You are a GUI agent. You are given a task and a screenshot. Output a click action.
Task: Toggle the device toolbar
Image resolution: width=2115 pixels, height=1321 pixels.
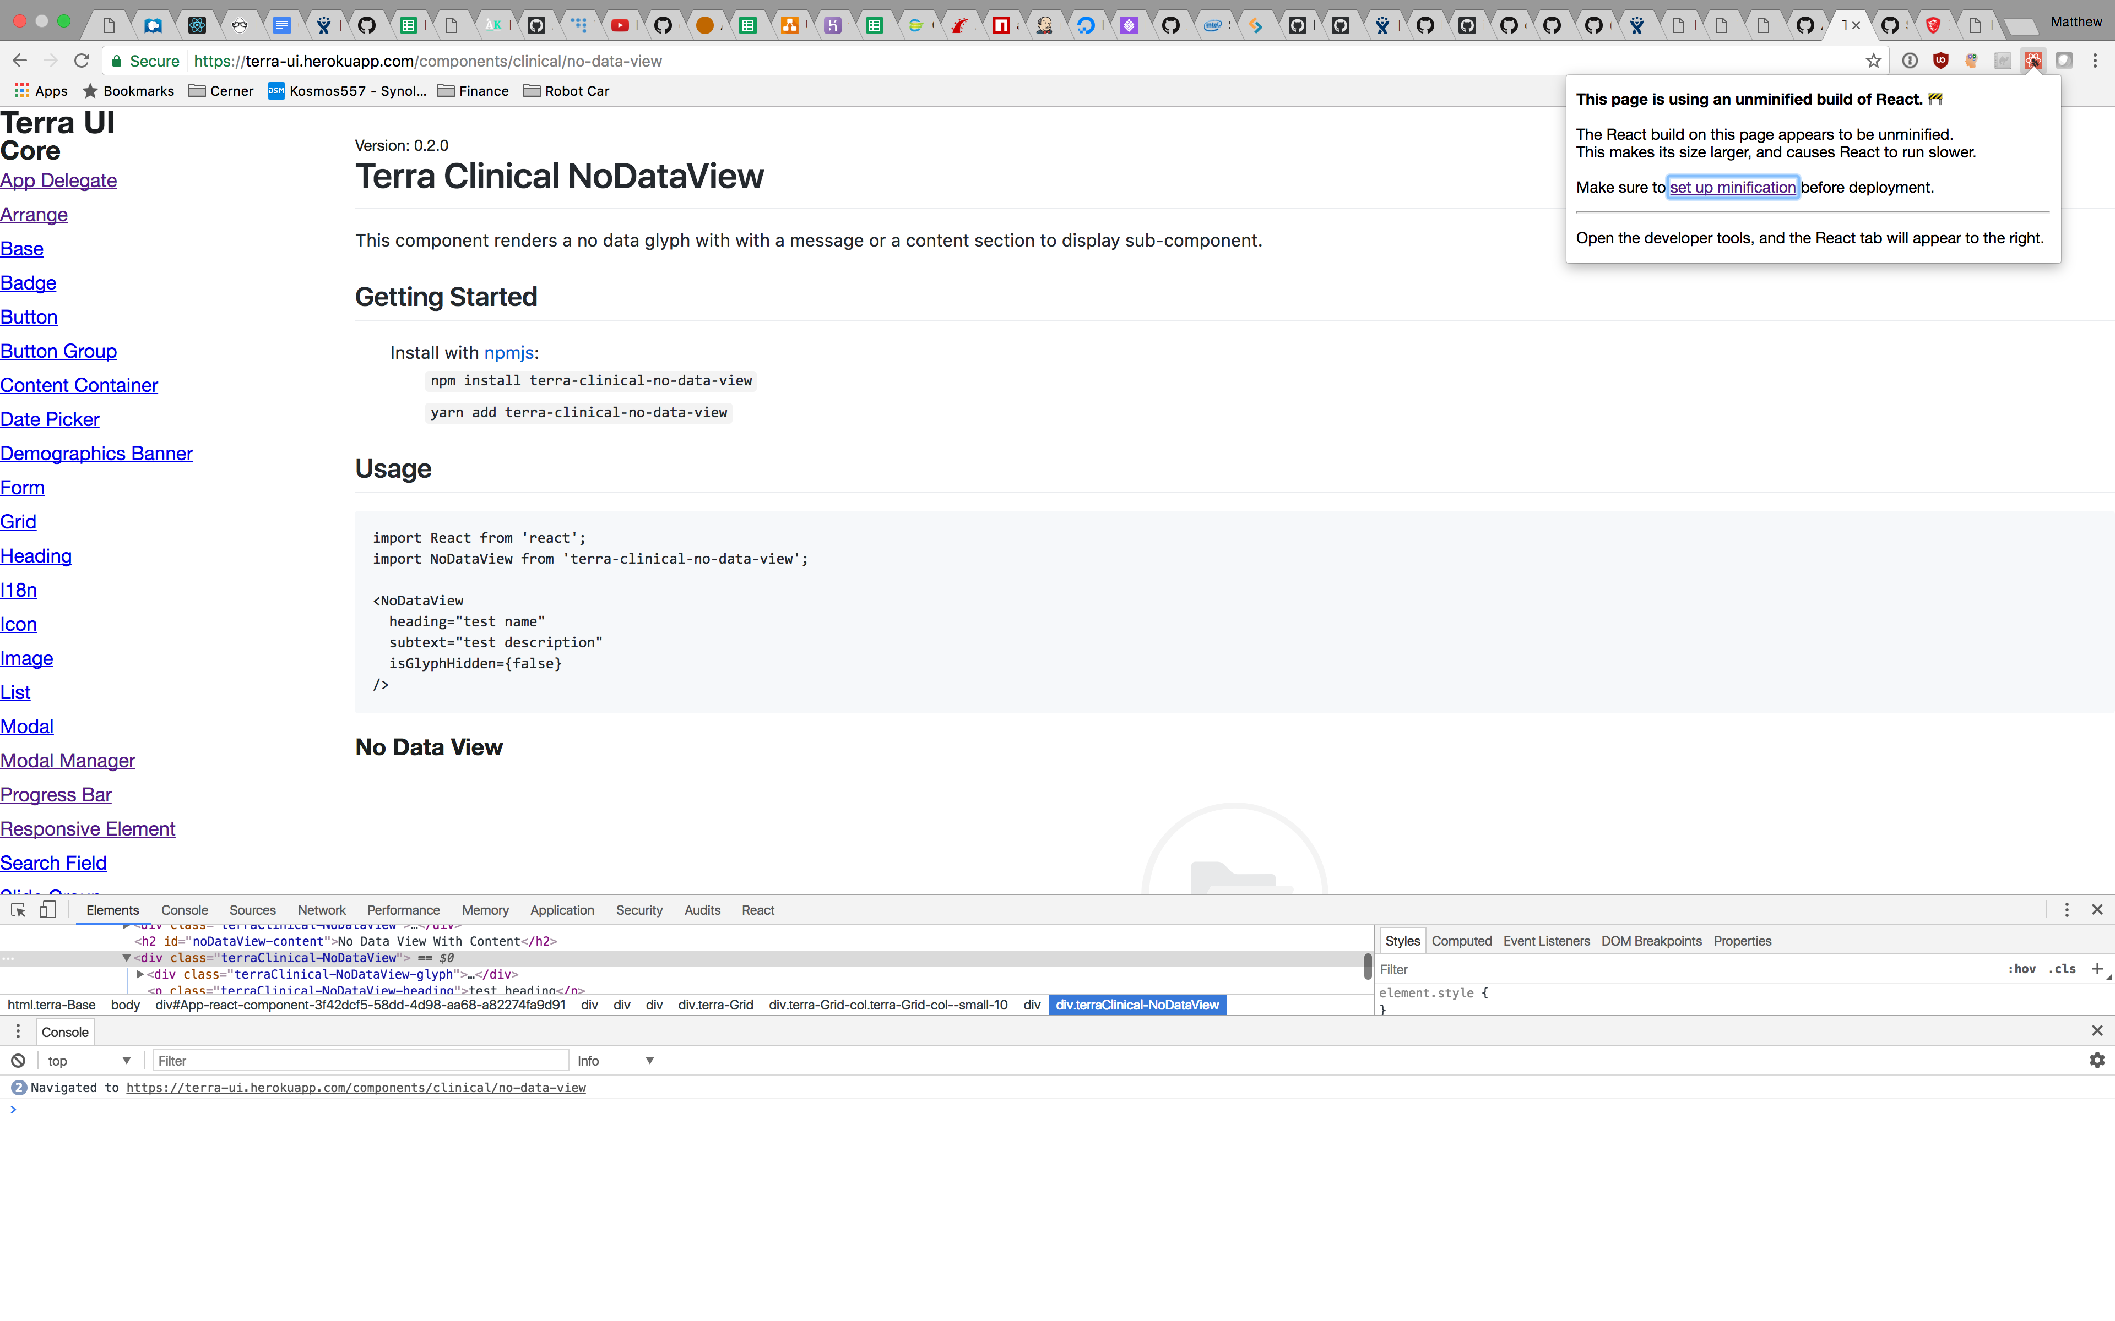click(x=48, y=909)
